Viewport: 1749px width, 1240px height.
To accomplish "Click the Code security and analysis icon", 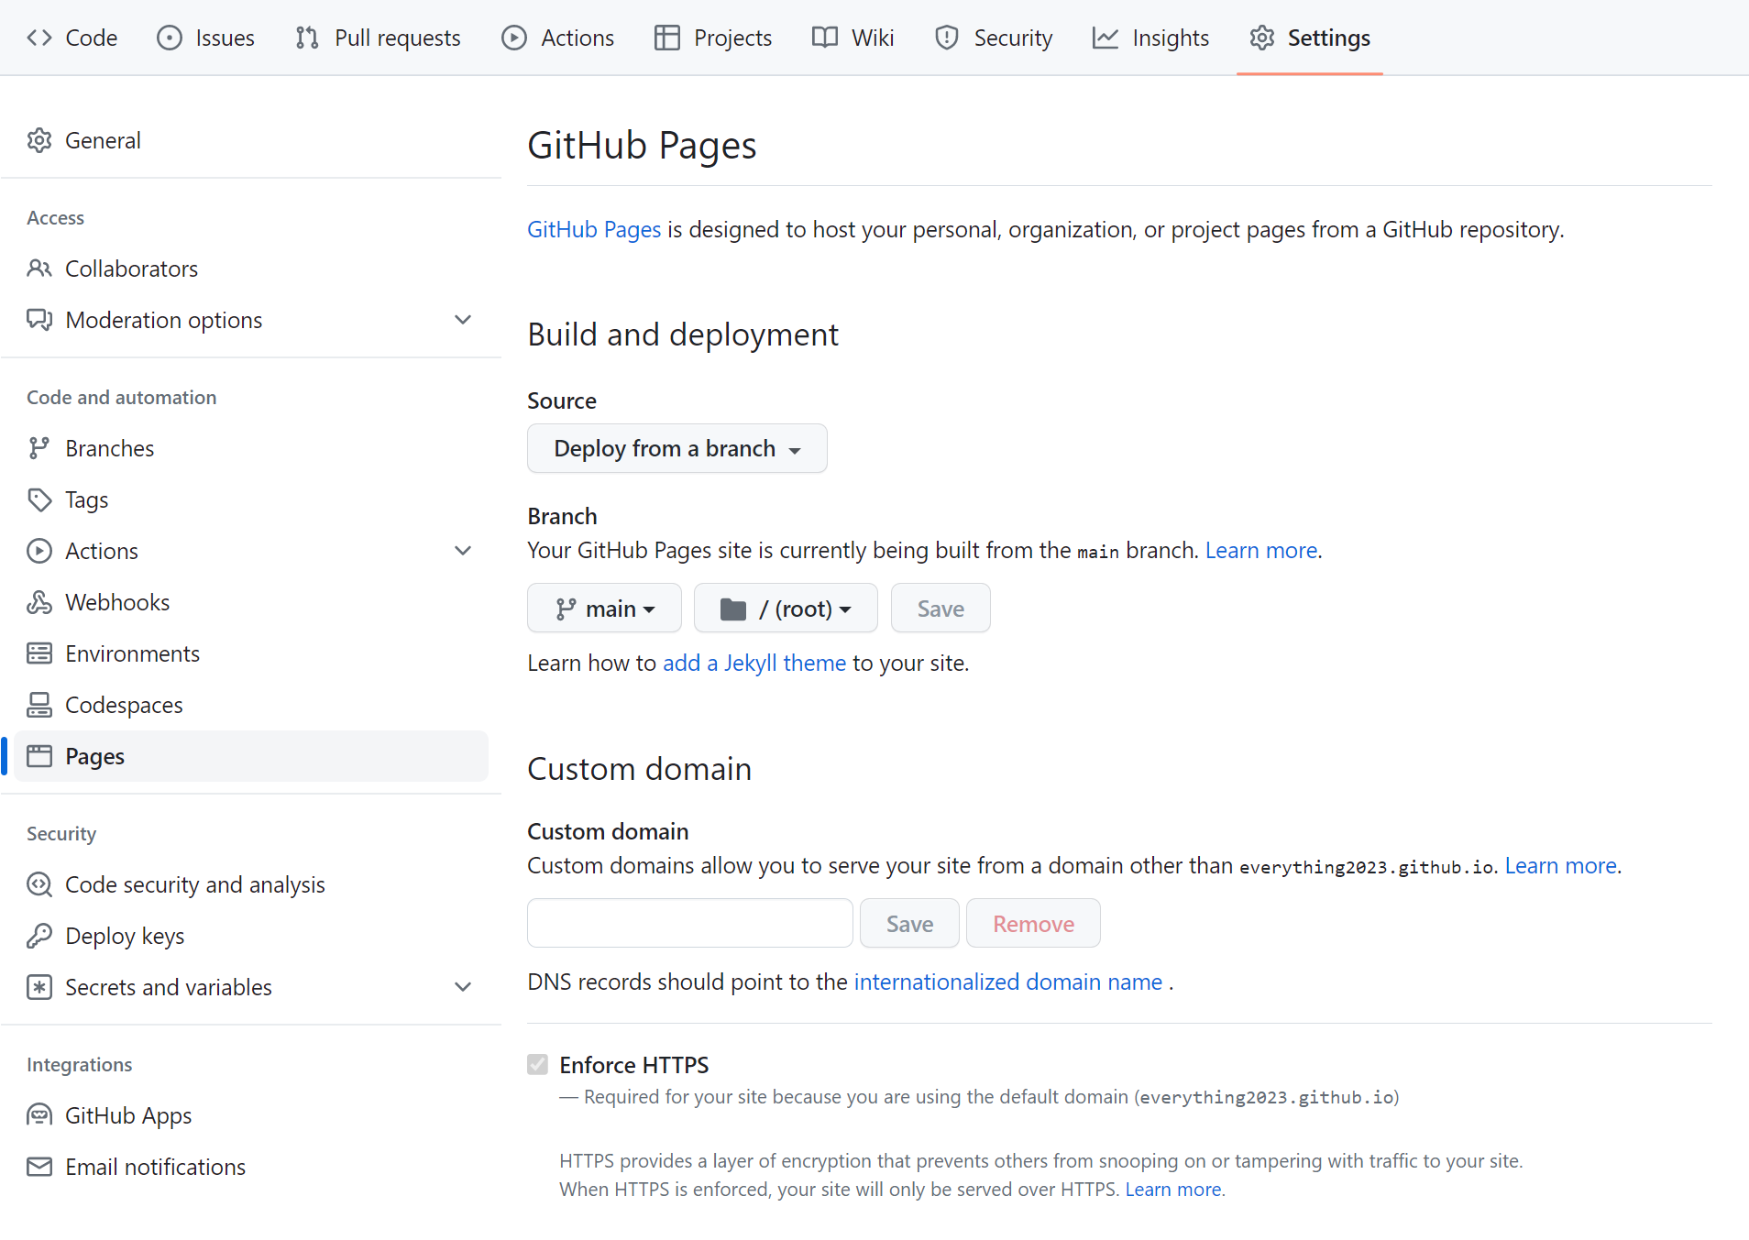I will pyautogui.click(x=39, y=884).
